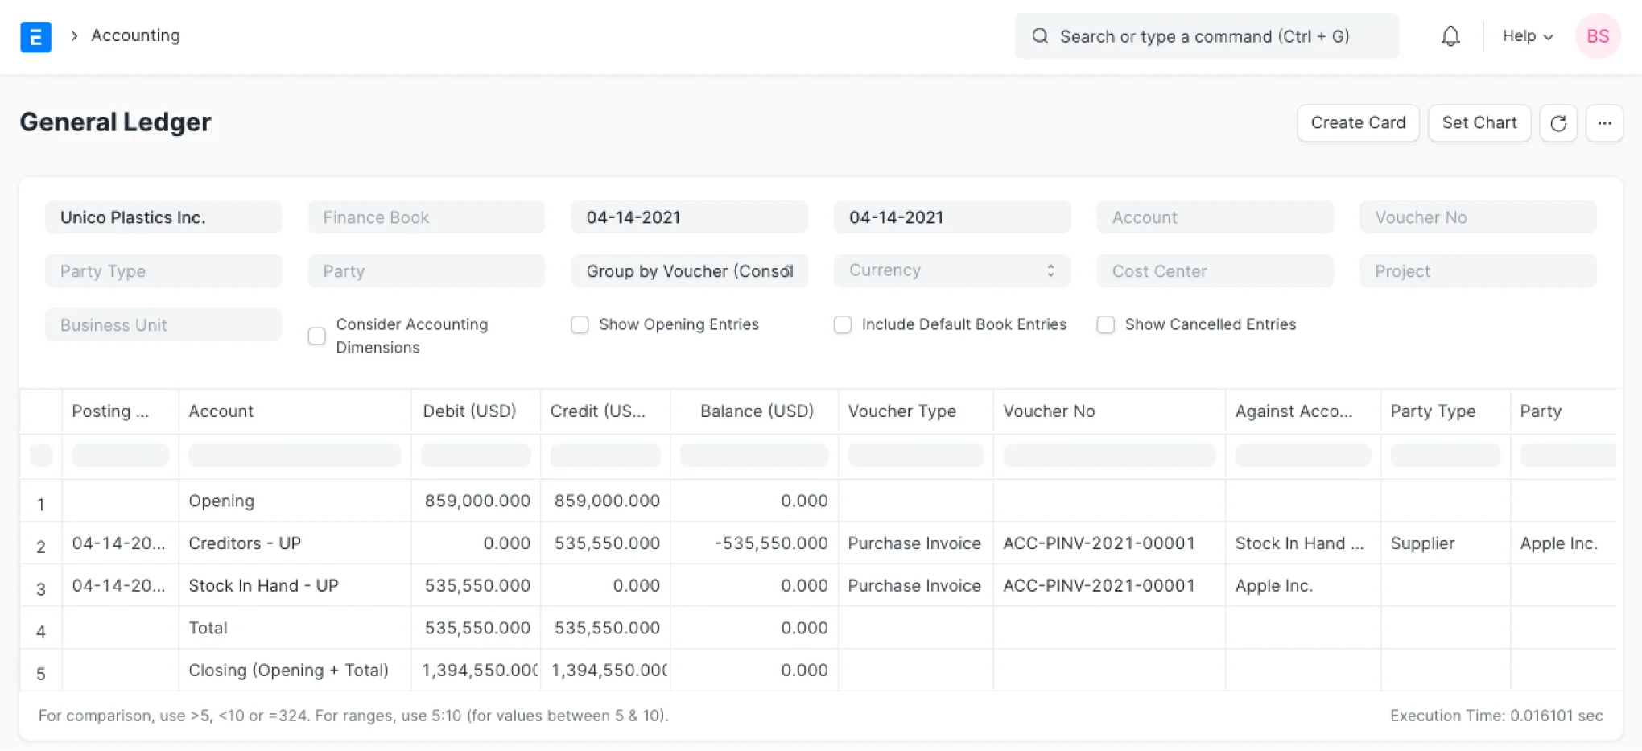
Task: Click the breadcrumb chevron beside the logo
Action: tap(73, 36)
